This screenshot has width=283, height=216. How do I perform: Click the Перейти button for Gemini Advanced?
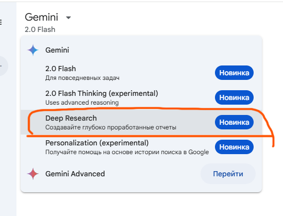pyautogui.click(x=228, y=174)
